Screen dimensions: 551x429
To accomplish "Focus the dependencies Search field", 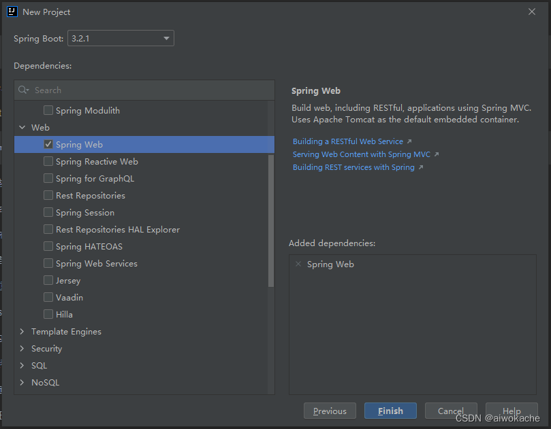I will coord(144,90).
